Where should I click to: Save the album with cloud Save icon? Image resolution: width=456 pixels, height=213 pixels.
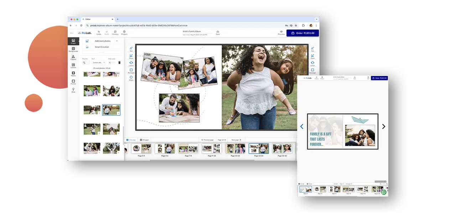[218, 33]
